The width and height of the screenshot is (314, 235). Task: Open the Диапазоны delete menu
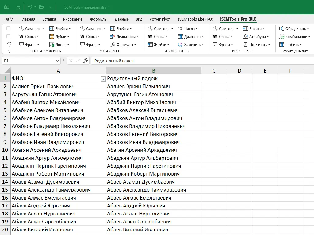pyautogui.click(x=124, y=37)
